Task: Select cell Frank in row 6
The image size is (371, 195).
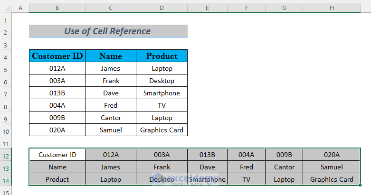Action: tap(111, 81)
